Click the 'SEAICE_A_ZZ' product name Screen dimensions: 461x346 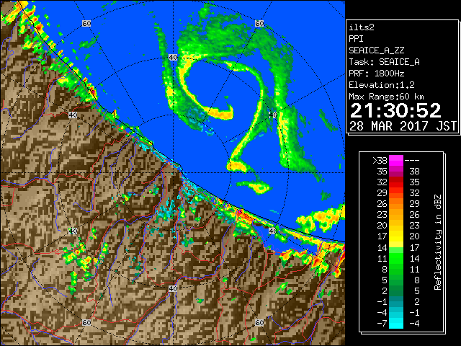tap(377, 50)
